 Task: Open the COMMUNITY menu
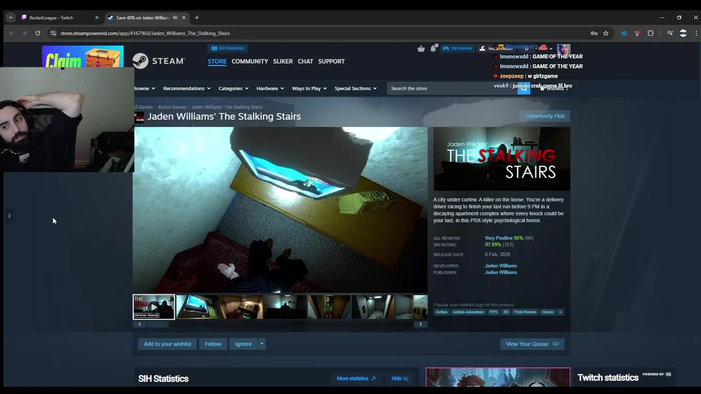250,61
